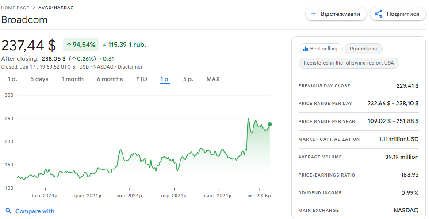Click the NASDAQ main exchange value
This screenshot has height=219, width=429.
pyautogui.click(x=406, y=211)
